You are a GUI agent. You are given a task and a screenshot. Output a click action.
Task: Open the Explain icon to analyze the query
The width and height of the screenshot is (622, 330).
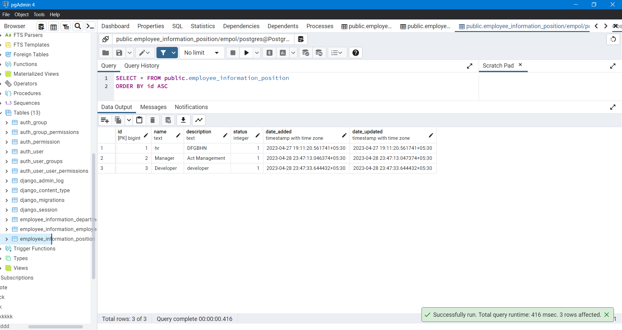269,52
